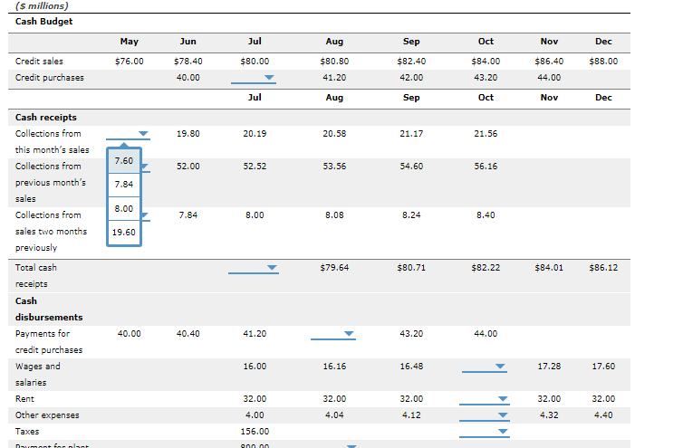Click the October this month's collections value 21.56

(486, 134)
